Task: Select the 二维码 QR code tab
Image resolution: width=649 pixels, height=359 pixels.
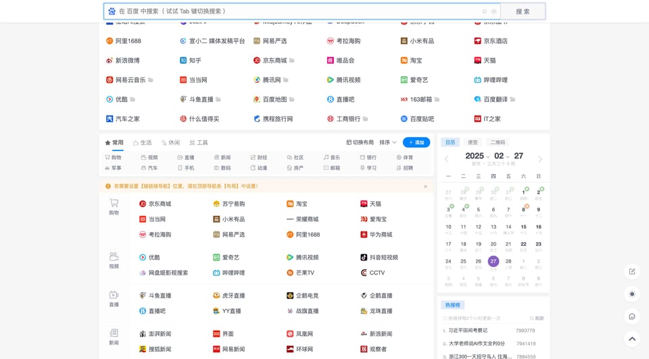Action: click(x=498, y=142)
